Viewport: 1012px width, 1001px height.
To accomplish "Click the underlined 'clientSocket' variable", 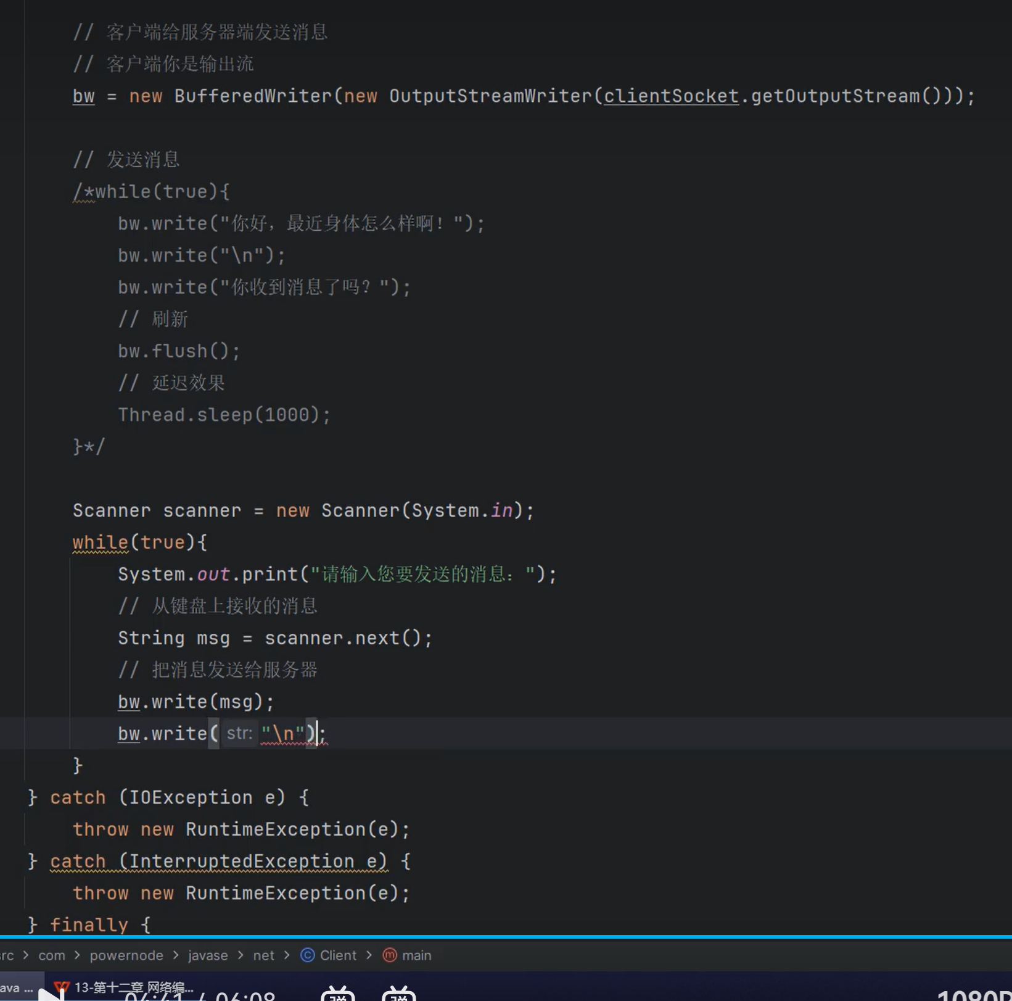I will pyautogui.click(x=671, y=96).
